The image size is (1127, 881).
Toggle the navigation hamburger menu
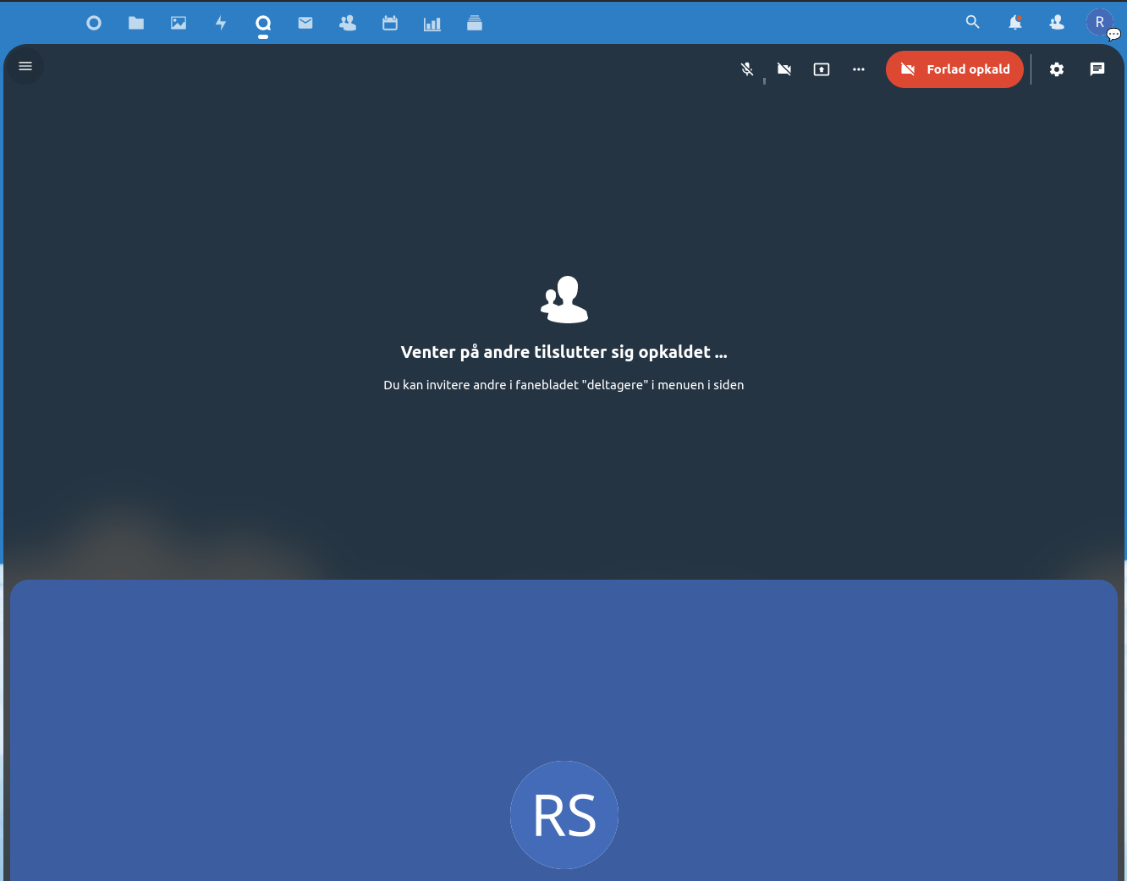(x=25, y=66)
